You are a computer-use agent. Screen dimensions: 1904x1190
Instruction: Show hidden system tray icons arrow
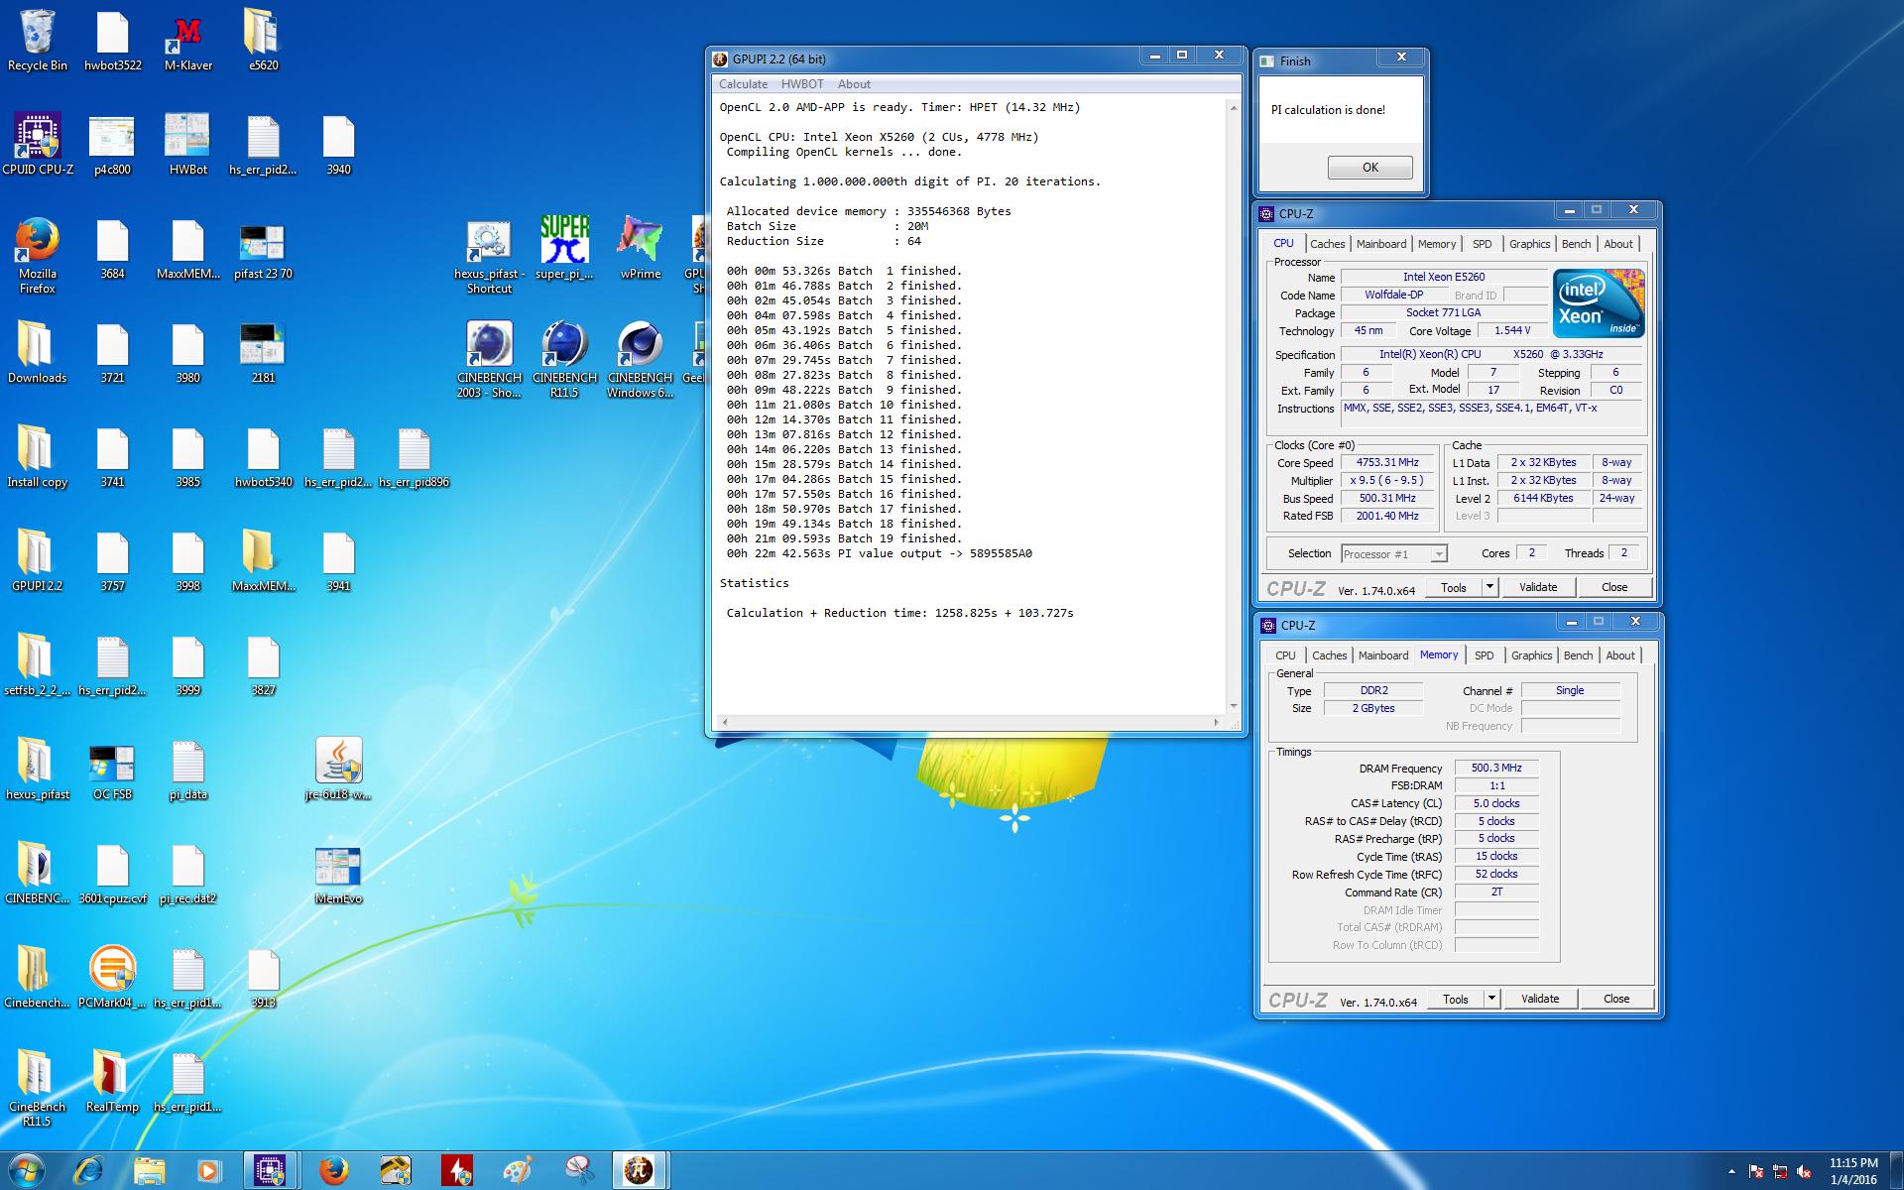click(x=1731, y=1172)
